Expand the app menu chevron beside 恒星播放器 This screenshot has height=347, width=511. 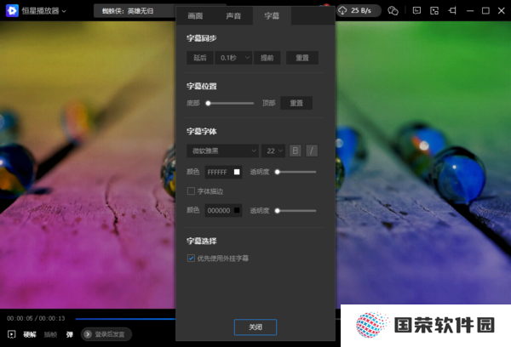(x=64, y=11)
